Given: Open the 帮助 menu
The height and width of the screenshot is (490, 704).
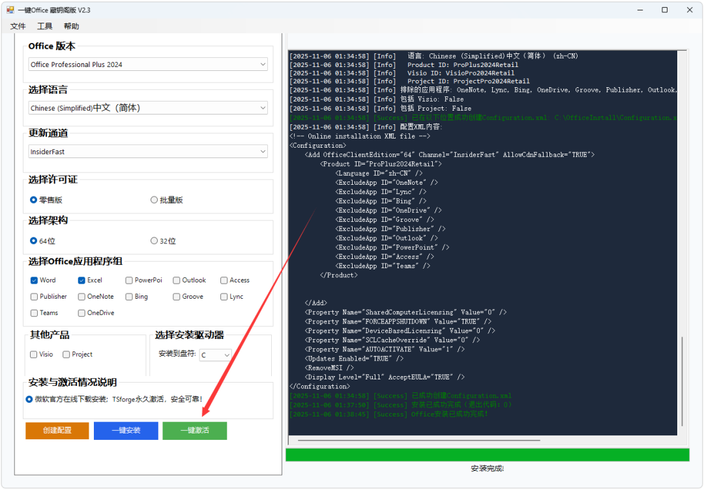Looking at the screenshot, I should [x=71, y=26].
